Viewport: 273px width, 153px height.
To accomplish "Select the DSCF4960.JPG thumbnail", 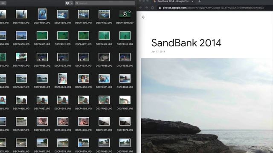I will (104, 100).
